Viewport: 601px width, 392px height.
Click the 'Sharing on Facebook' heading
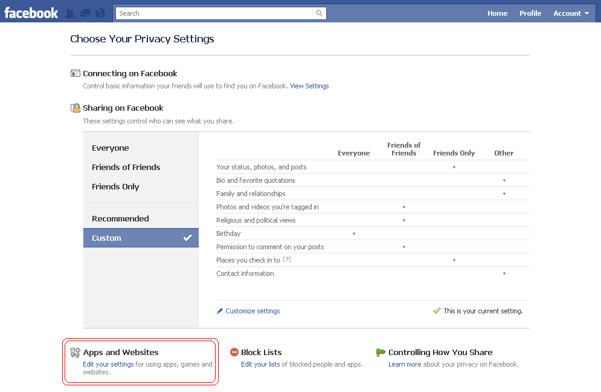click(x=123, y=108)
